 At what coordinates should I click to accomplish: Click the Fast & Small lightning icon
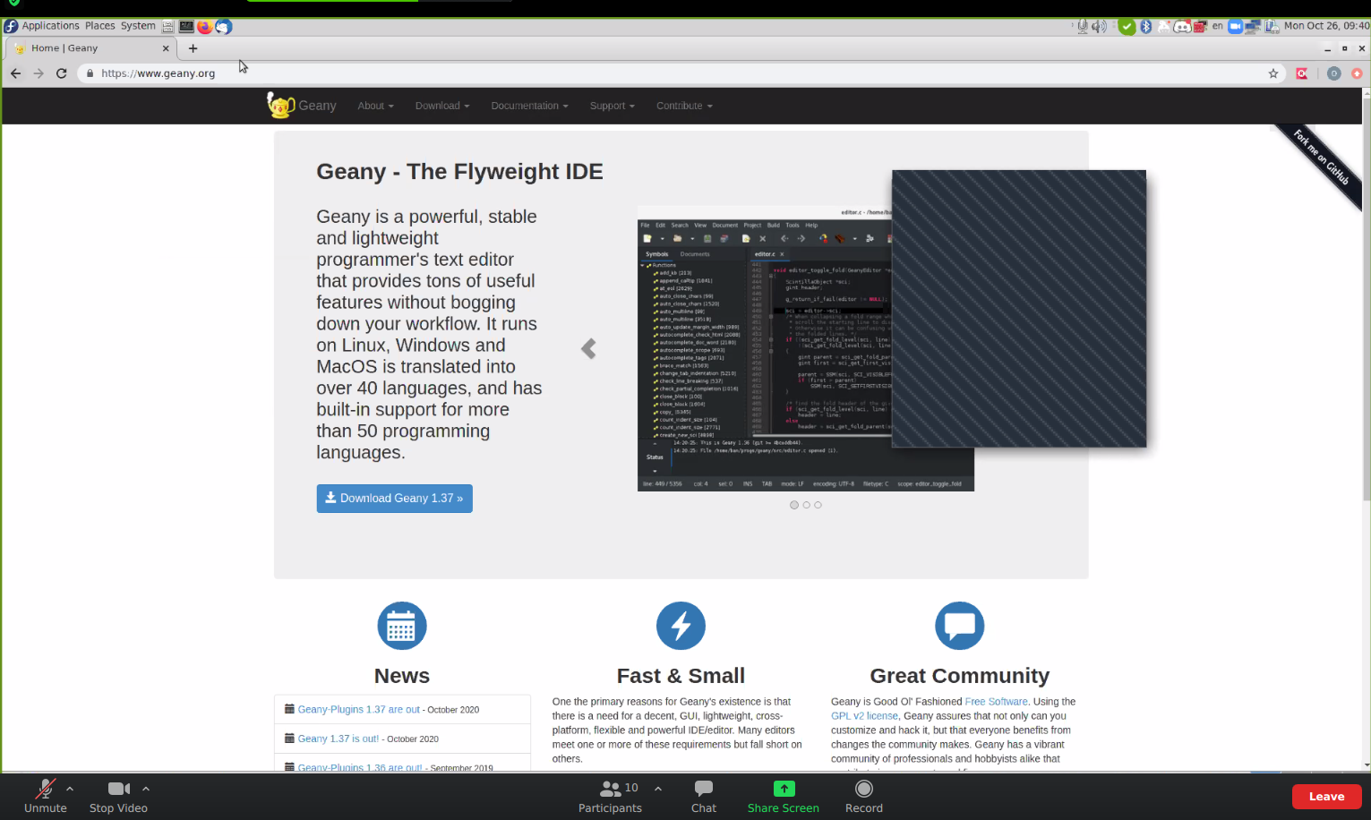681,626
